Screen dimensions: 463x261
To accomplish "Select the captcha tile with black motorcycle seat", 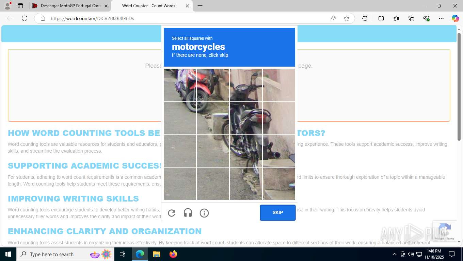I will (x=246, y=118).
